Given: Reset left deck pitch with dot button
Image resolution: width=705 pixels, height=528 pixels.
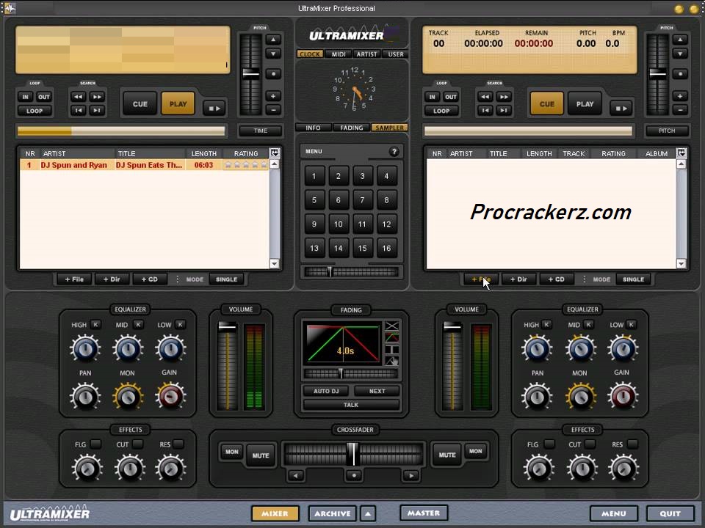Looking at the screenshot, I should tap(273, 73).
